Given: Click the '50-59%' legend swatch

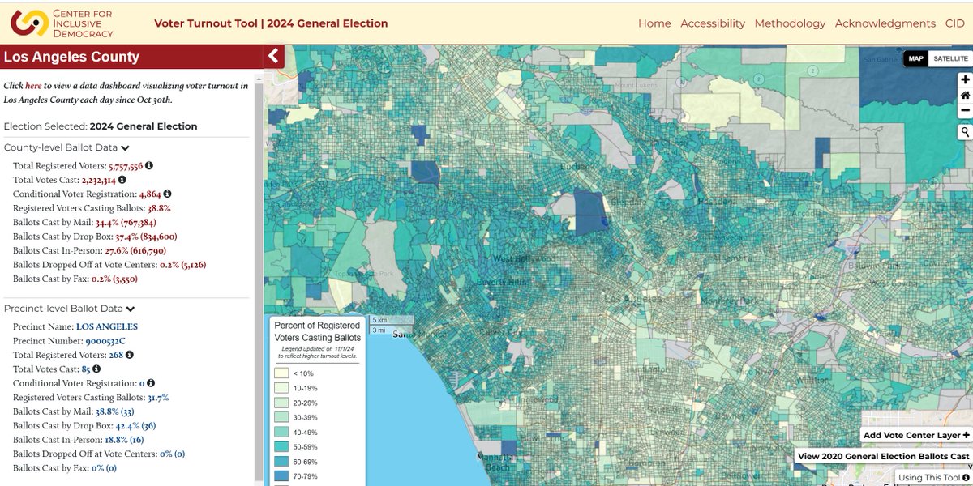Looking at the screenshot, I should (x=281, y=446).
